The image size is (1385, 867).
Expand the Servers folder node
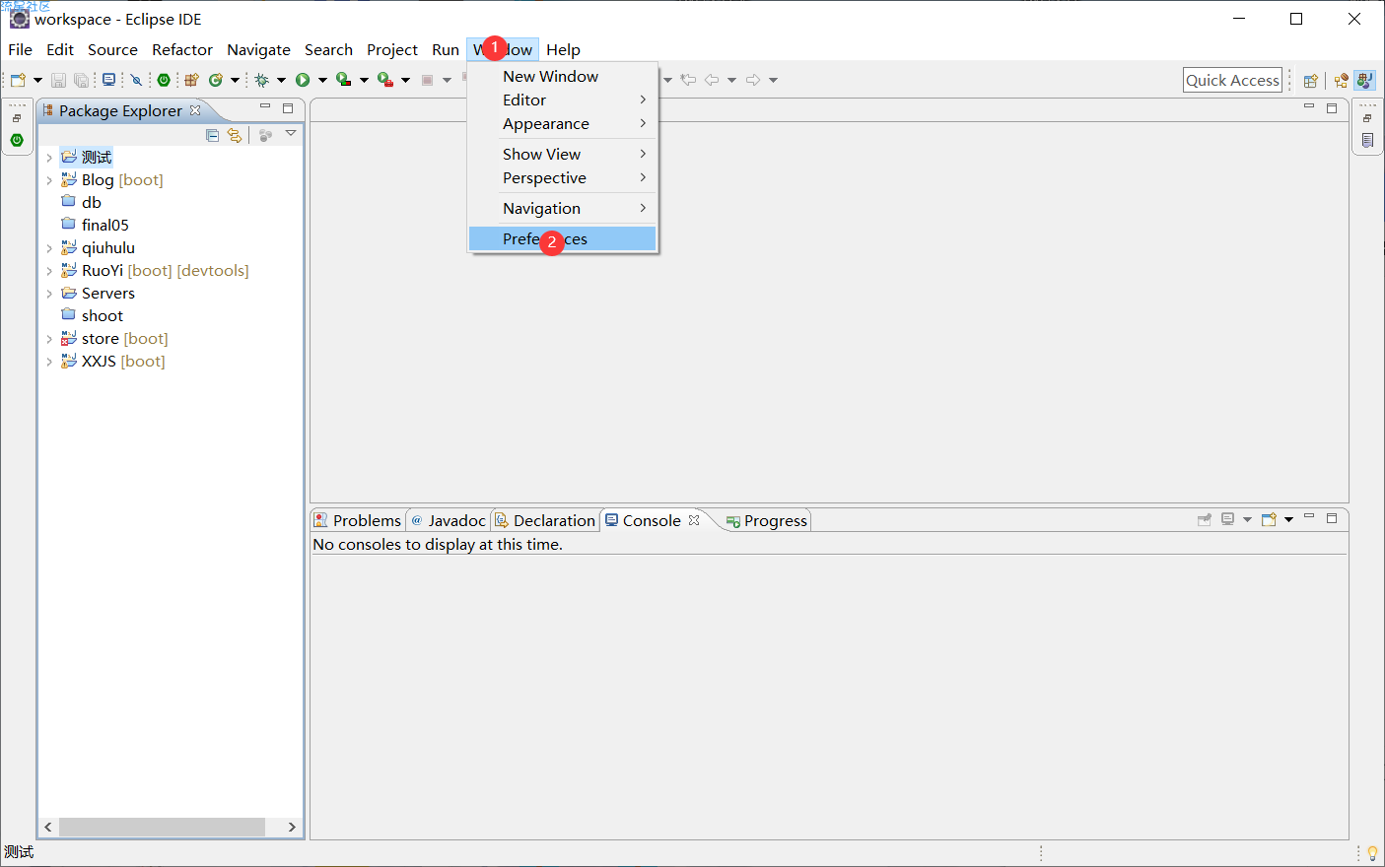click(49, 294)
